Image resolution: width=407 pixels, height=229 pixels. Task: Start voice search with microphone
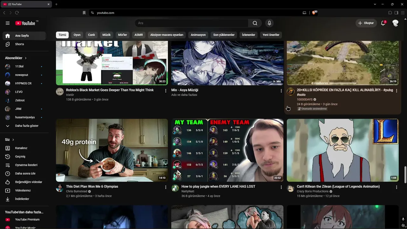(x=269, y=23)
